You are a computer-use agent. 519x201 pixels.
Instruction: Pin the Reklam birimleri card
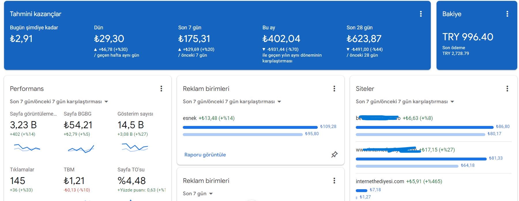point(334,154)
